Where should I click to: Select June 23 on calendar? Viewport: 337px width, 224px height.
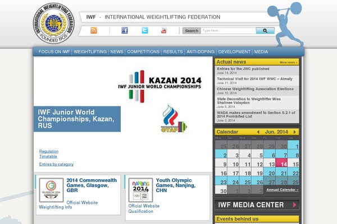click(x=221, y=181)
